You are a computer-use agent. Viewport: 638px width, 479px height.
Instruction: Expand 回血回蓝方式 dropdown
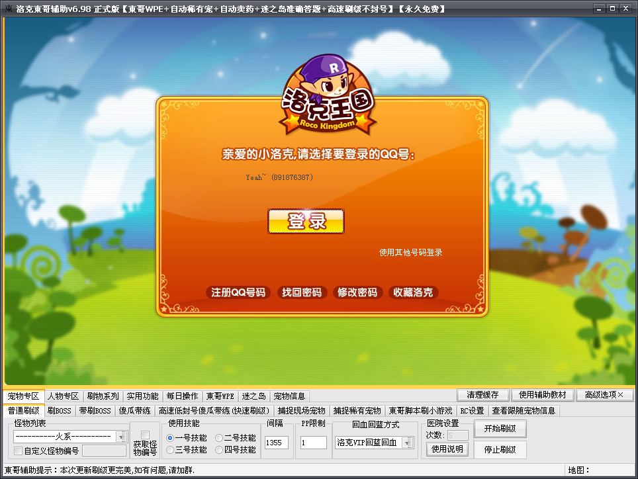408,443
